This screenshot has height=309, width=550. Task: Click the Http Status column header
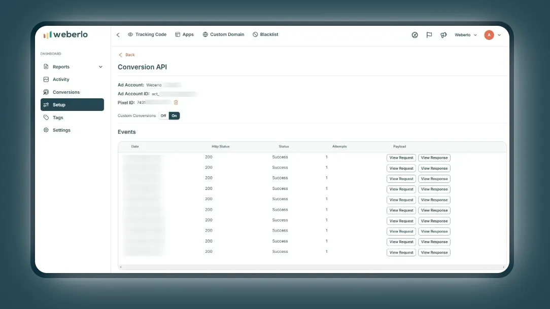(x=221, y=146)
